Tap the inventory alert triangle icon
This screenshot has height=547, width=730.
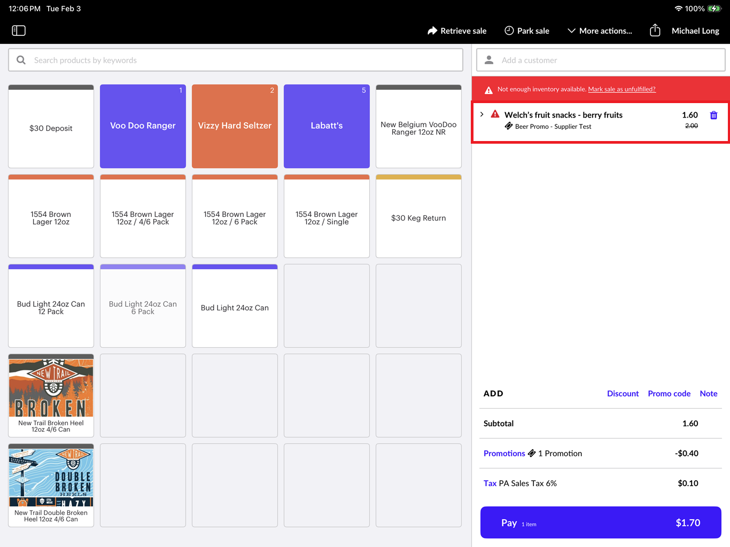(x=488, y=90)
